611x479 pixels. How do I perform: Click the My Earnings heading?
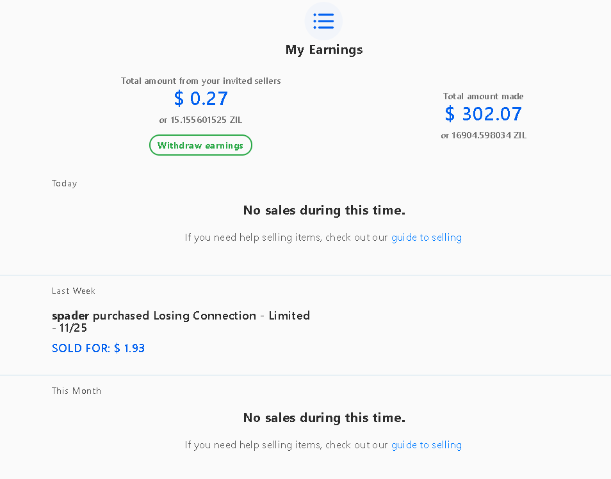pyautogui.click(x=324, y=50)
